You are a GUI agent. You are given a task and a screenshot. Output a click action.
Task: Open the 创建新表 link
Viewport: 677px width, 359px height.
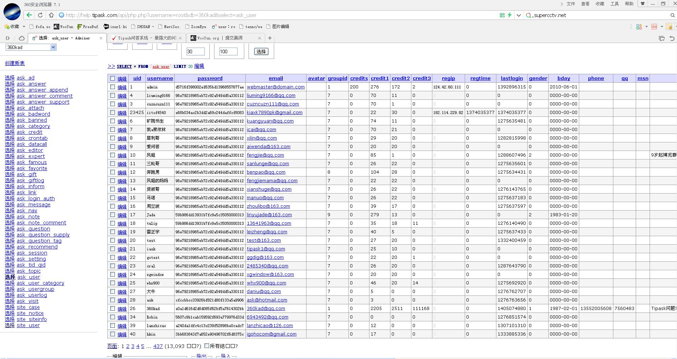(15, 63)
